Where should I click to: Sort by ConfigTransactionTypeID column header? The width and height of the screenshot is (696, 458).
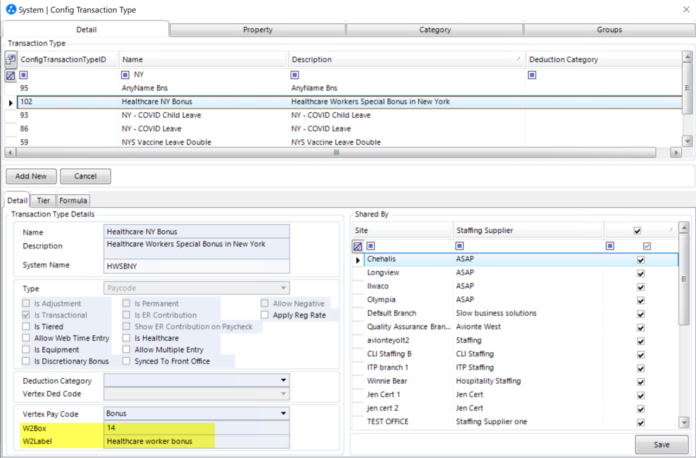[68, 60]
